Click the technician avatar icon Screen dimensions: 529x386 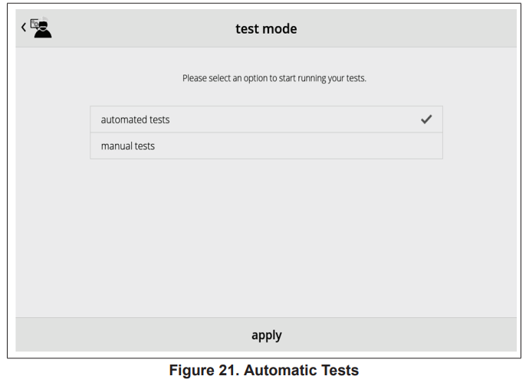[41, 28]
